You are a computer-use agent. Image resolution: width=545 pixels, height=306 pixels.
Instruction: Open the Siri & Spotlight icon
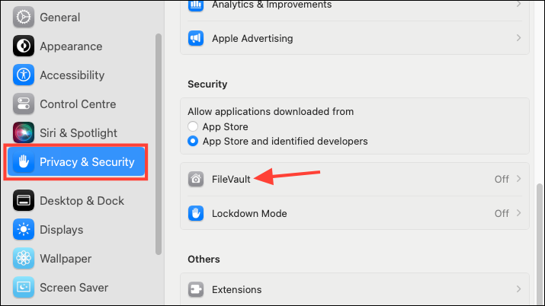coord(24,132)
